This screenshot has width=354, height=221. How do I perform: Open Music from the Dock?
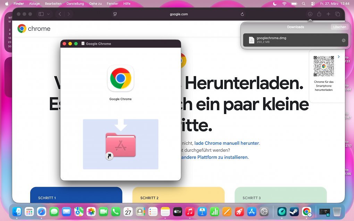coord(190,212)
